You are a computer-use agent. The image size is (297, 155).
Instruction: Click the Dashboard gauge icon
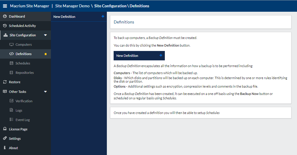(x=5, y=16)
